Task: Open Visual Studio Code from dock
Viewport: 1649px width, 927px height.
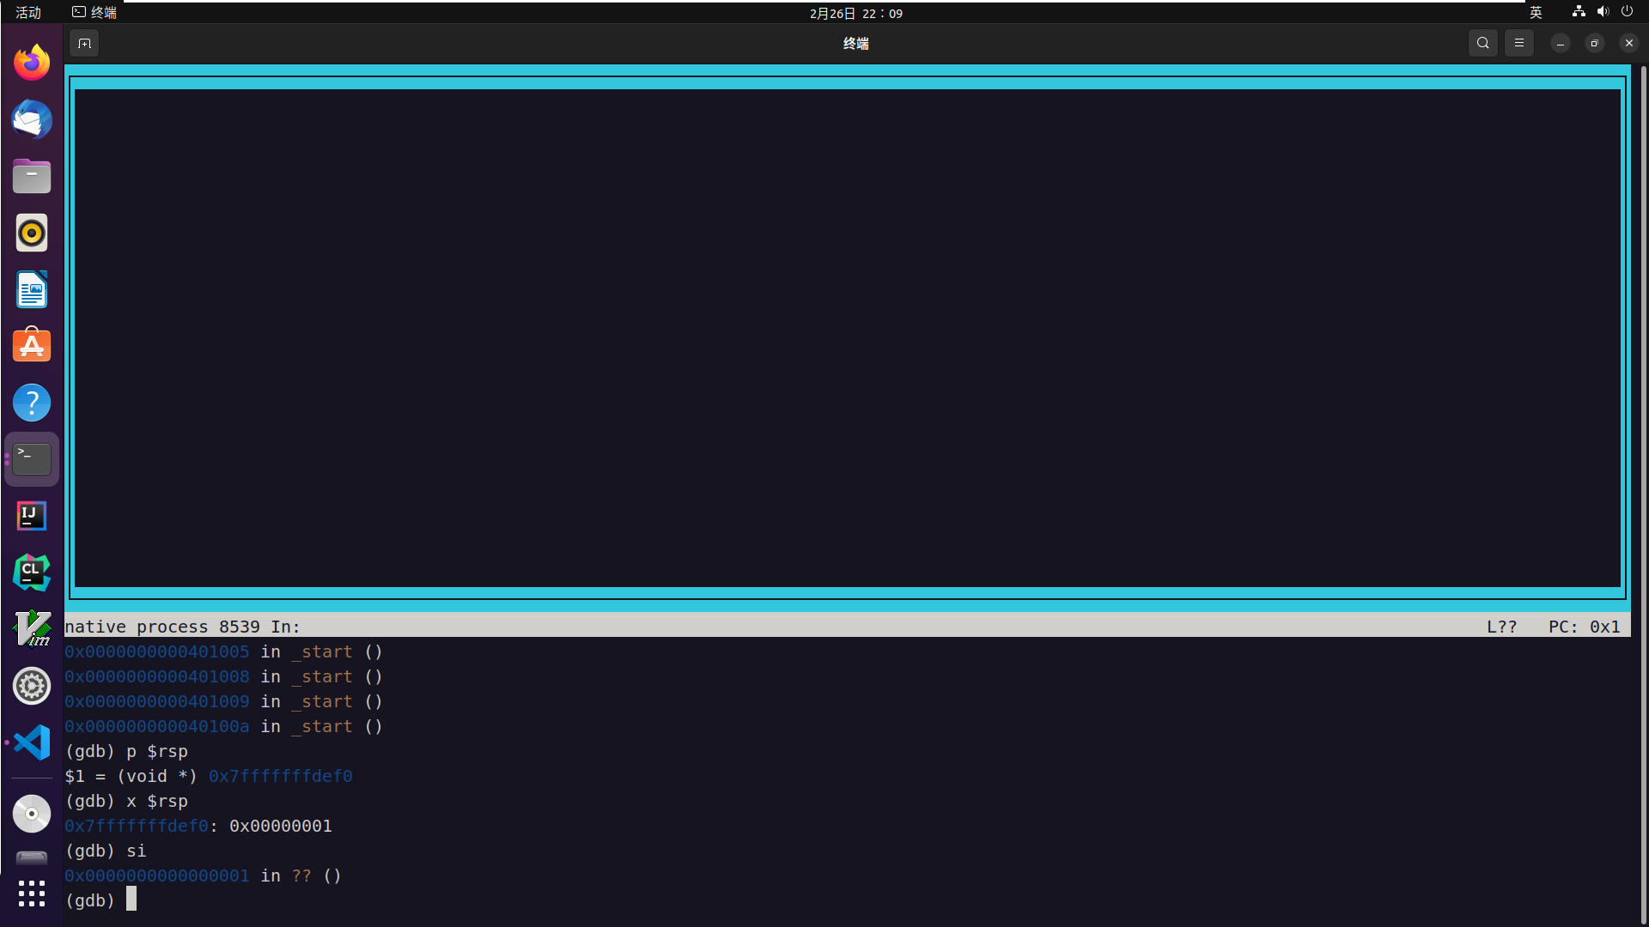Action: (32, 742)
